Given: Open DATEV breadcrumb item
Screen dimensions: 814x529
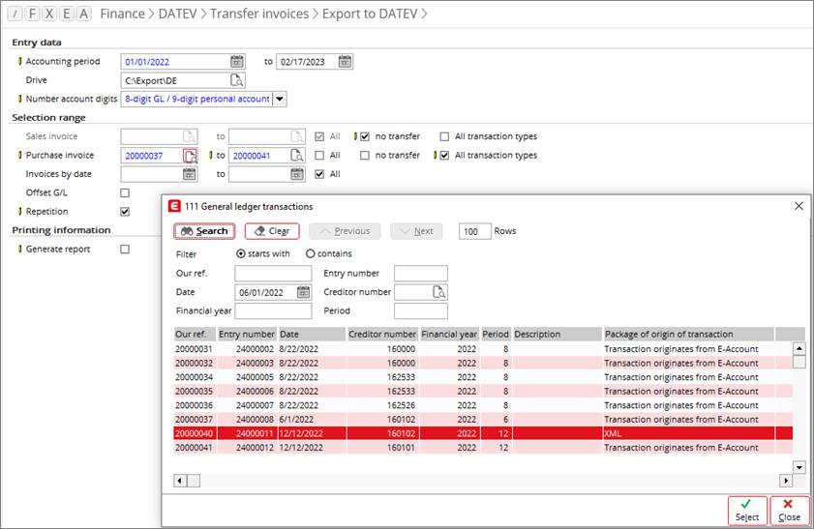Looking at the screenshot, I should [177, 14].
